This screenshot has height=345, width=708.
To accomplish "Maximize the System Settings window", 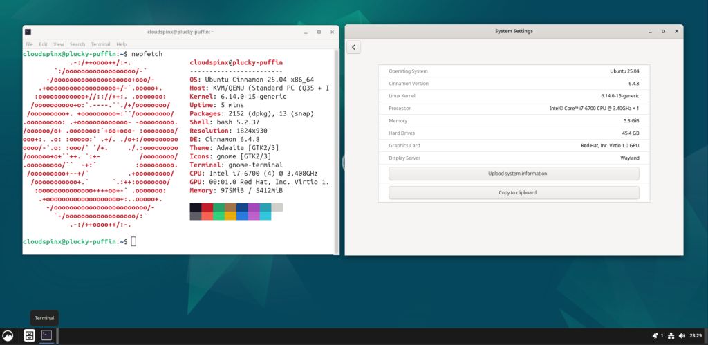I will 663,31.
